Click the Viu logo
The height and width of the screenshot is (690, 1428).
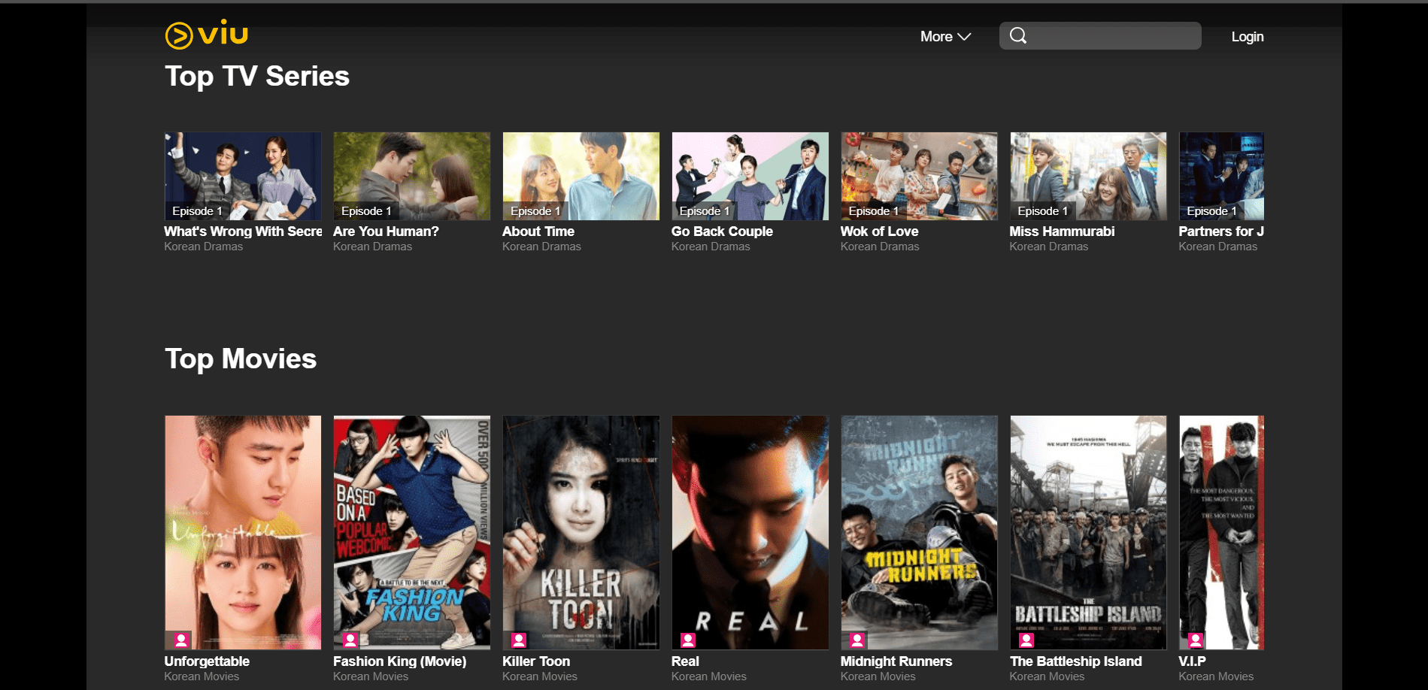pos(205,35)
